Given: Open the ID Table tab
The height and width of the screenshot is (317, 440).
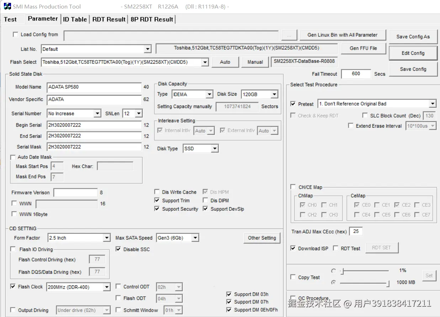Looking at the screenshot, I should coord(75,20).
